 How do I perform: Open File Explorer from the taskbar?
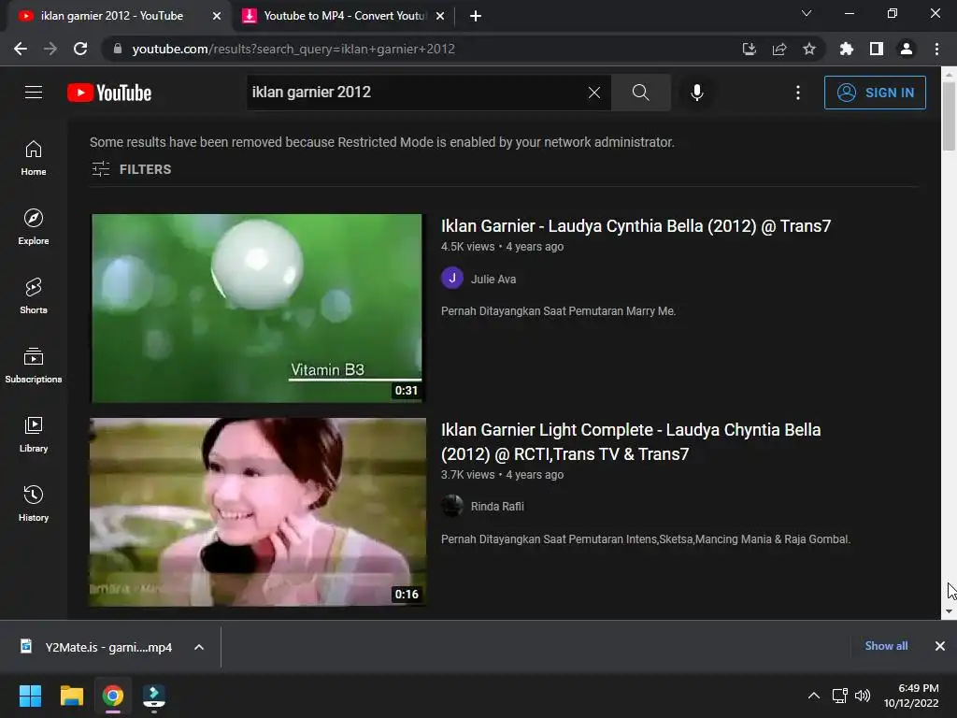71,696
